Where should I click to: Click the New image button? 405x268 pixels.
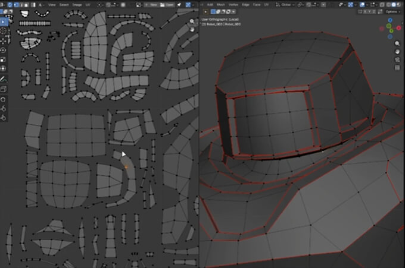tap(152, 4)
